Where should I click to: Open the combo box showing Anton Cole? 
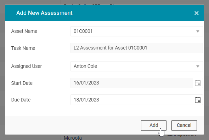click(x=137, y=66)
